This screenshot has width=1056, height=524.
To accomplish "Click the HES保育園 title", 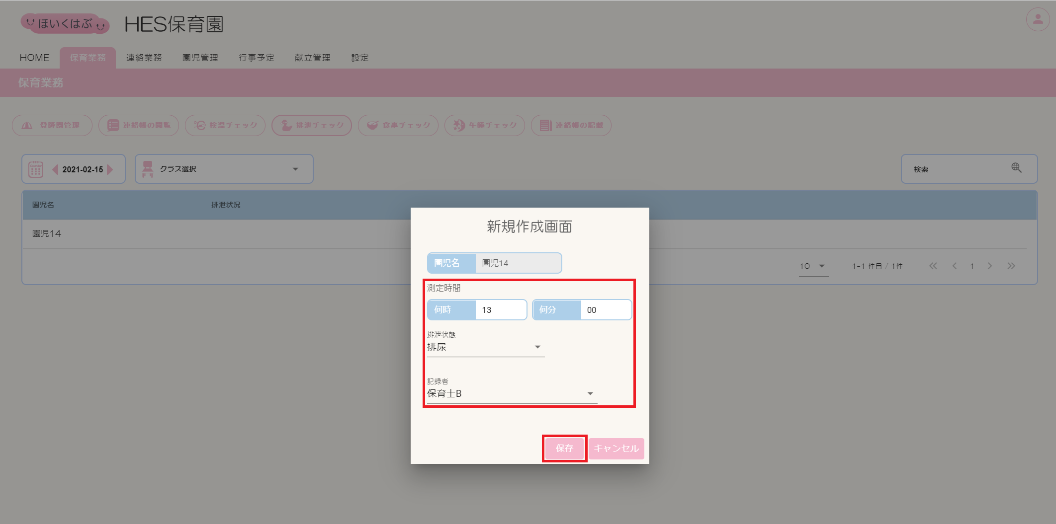I will (174, 24).
